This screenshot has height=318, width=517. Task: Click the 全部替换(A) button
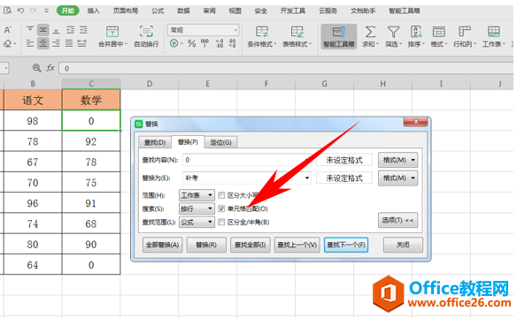pos(163,245)
